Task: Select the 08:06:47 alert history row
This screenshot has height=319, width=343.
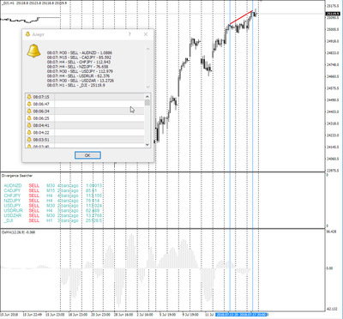Action: tap(85, 104)
